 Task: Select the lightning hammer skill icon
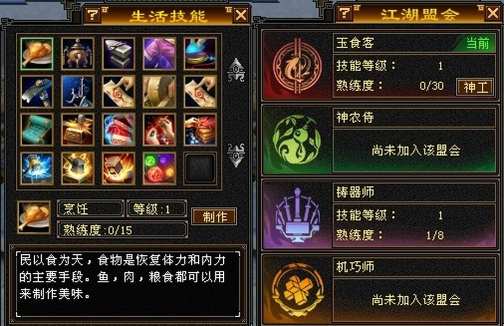tap(36, 168)
